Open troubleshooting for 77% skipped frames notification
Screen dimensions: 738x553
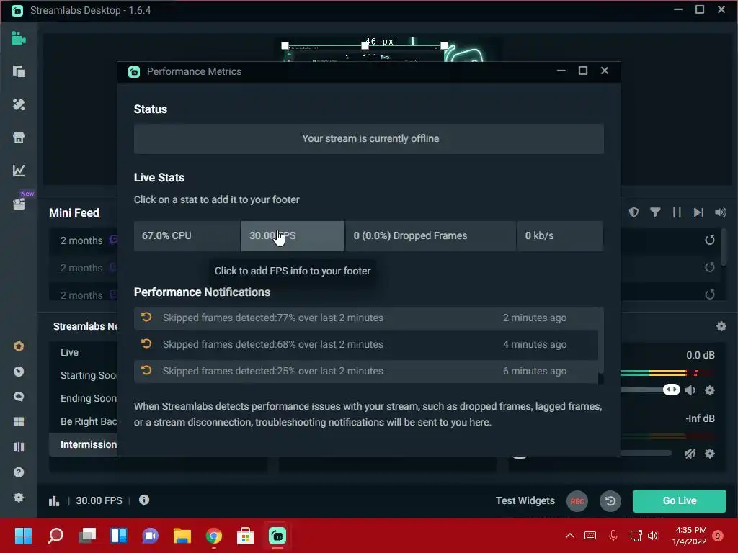click(x=365, y=318)
